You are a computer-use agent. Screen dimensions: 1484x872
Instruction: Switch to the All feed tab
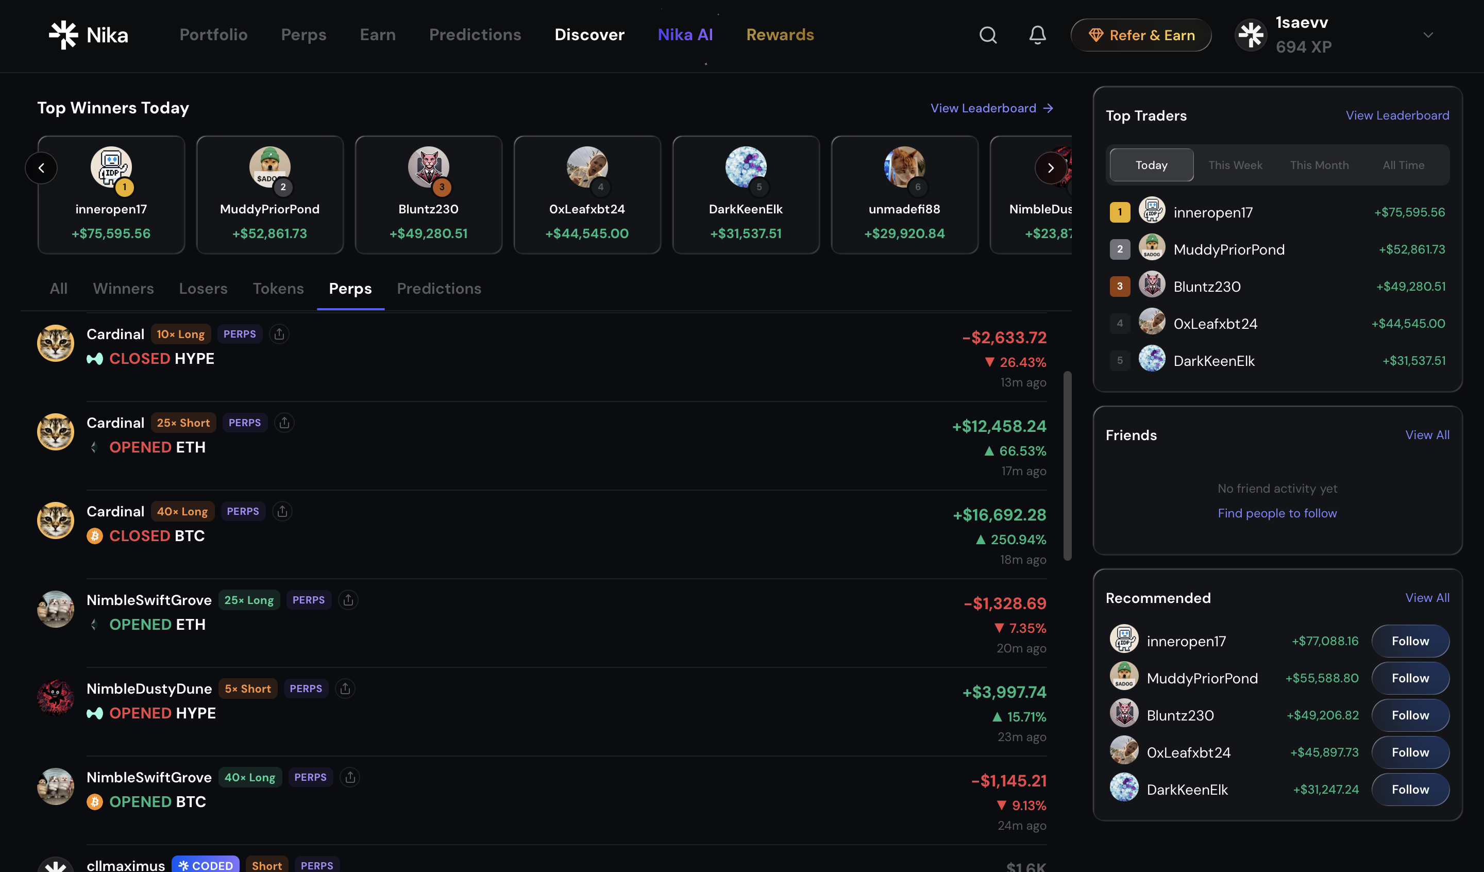[x=58, y=289]
